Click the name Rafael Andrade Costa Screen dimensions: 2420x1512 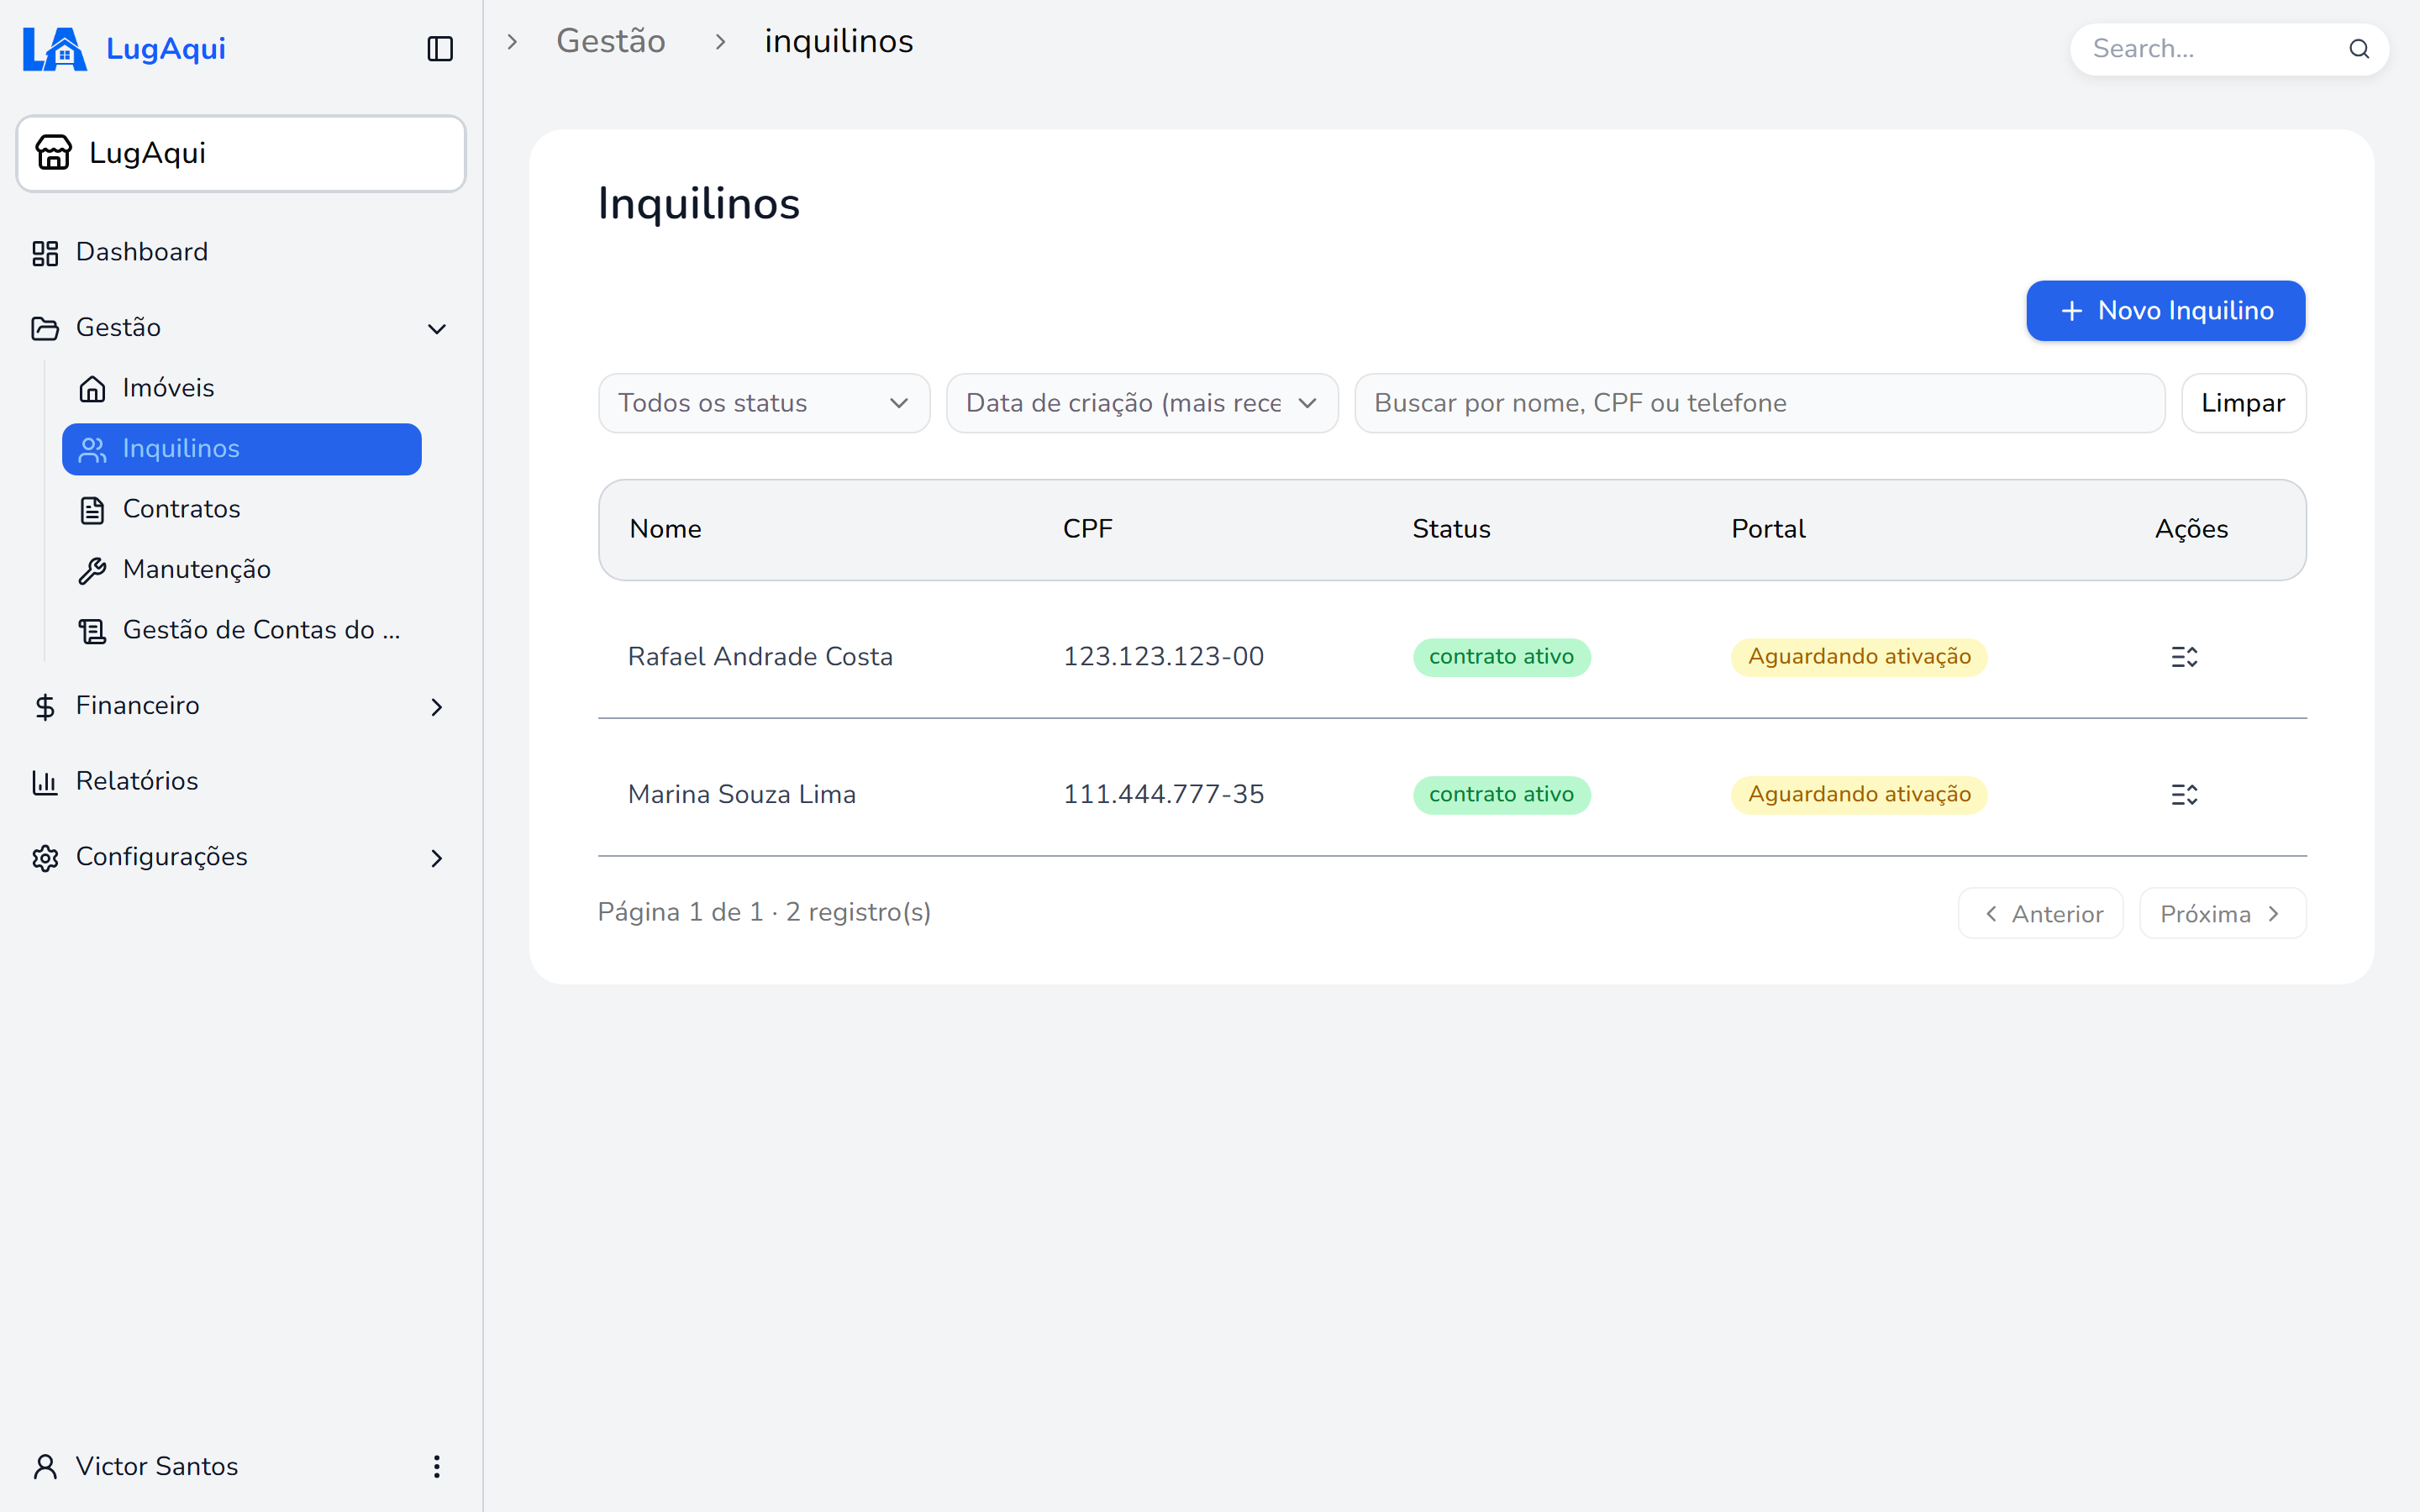point(760,657)
